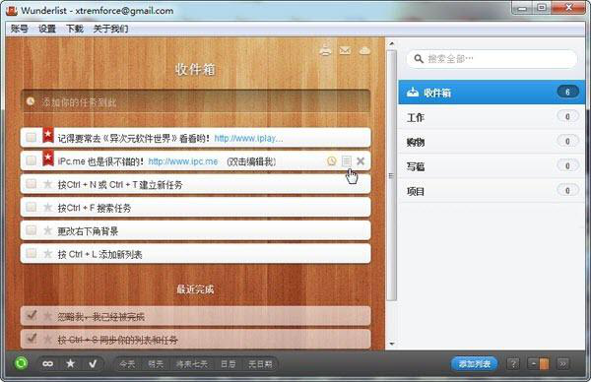The image size is (591, 382).
Task: Open the http://www.ipc.me link
Action: tap(183, 161)
